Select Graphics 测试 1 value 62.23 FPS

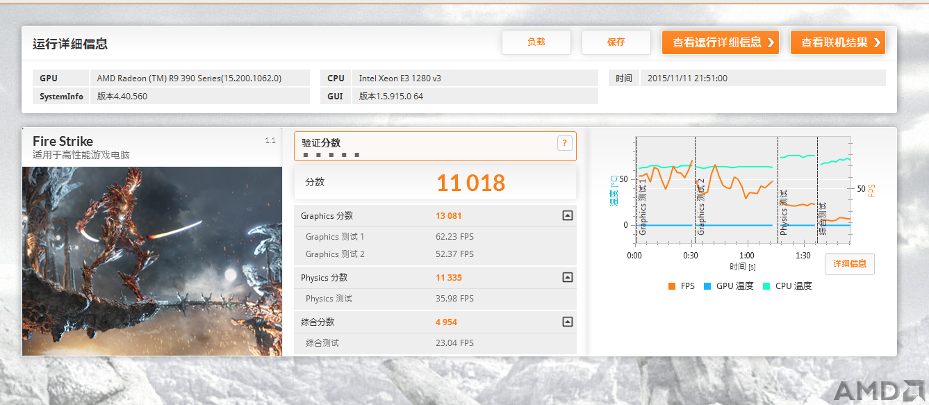[x=454, y=237]
